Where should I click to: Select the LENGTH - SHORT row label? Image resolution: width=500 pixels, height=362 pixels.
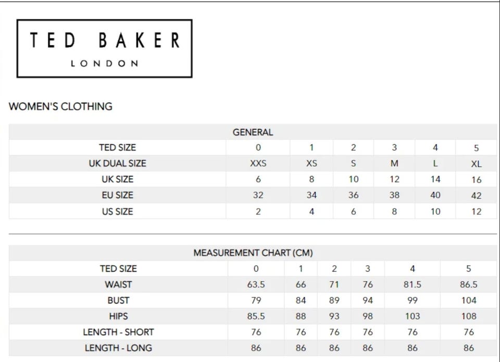click(118, 332)
